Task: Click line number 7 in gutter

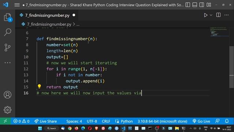Action: click(27, 39)
